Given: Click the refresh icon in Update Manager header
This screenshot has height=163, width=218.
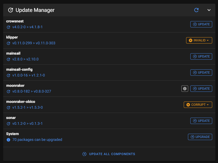Looking at the screenshot, I should pos(196,10).
